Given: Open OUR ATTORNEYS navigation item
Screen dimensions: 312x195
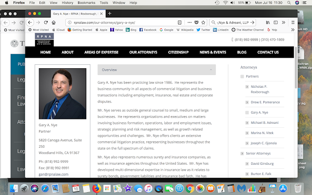Looking at the screenshot, I should (143, 52).
